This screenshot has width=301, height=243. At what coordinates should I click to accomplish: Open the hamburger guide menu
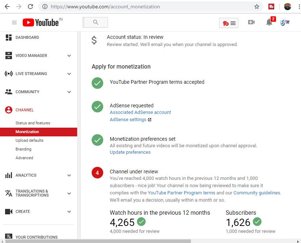(x=14, y=22)
